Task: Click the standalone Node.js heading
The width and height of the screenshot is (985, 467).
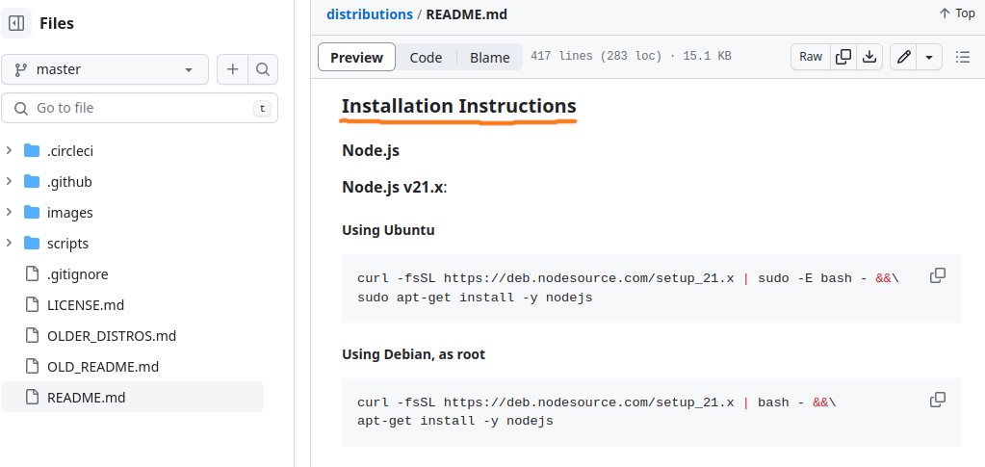Action: click(x=371, y=151)
